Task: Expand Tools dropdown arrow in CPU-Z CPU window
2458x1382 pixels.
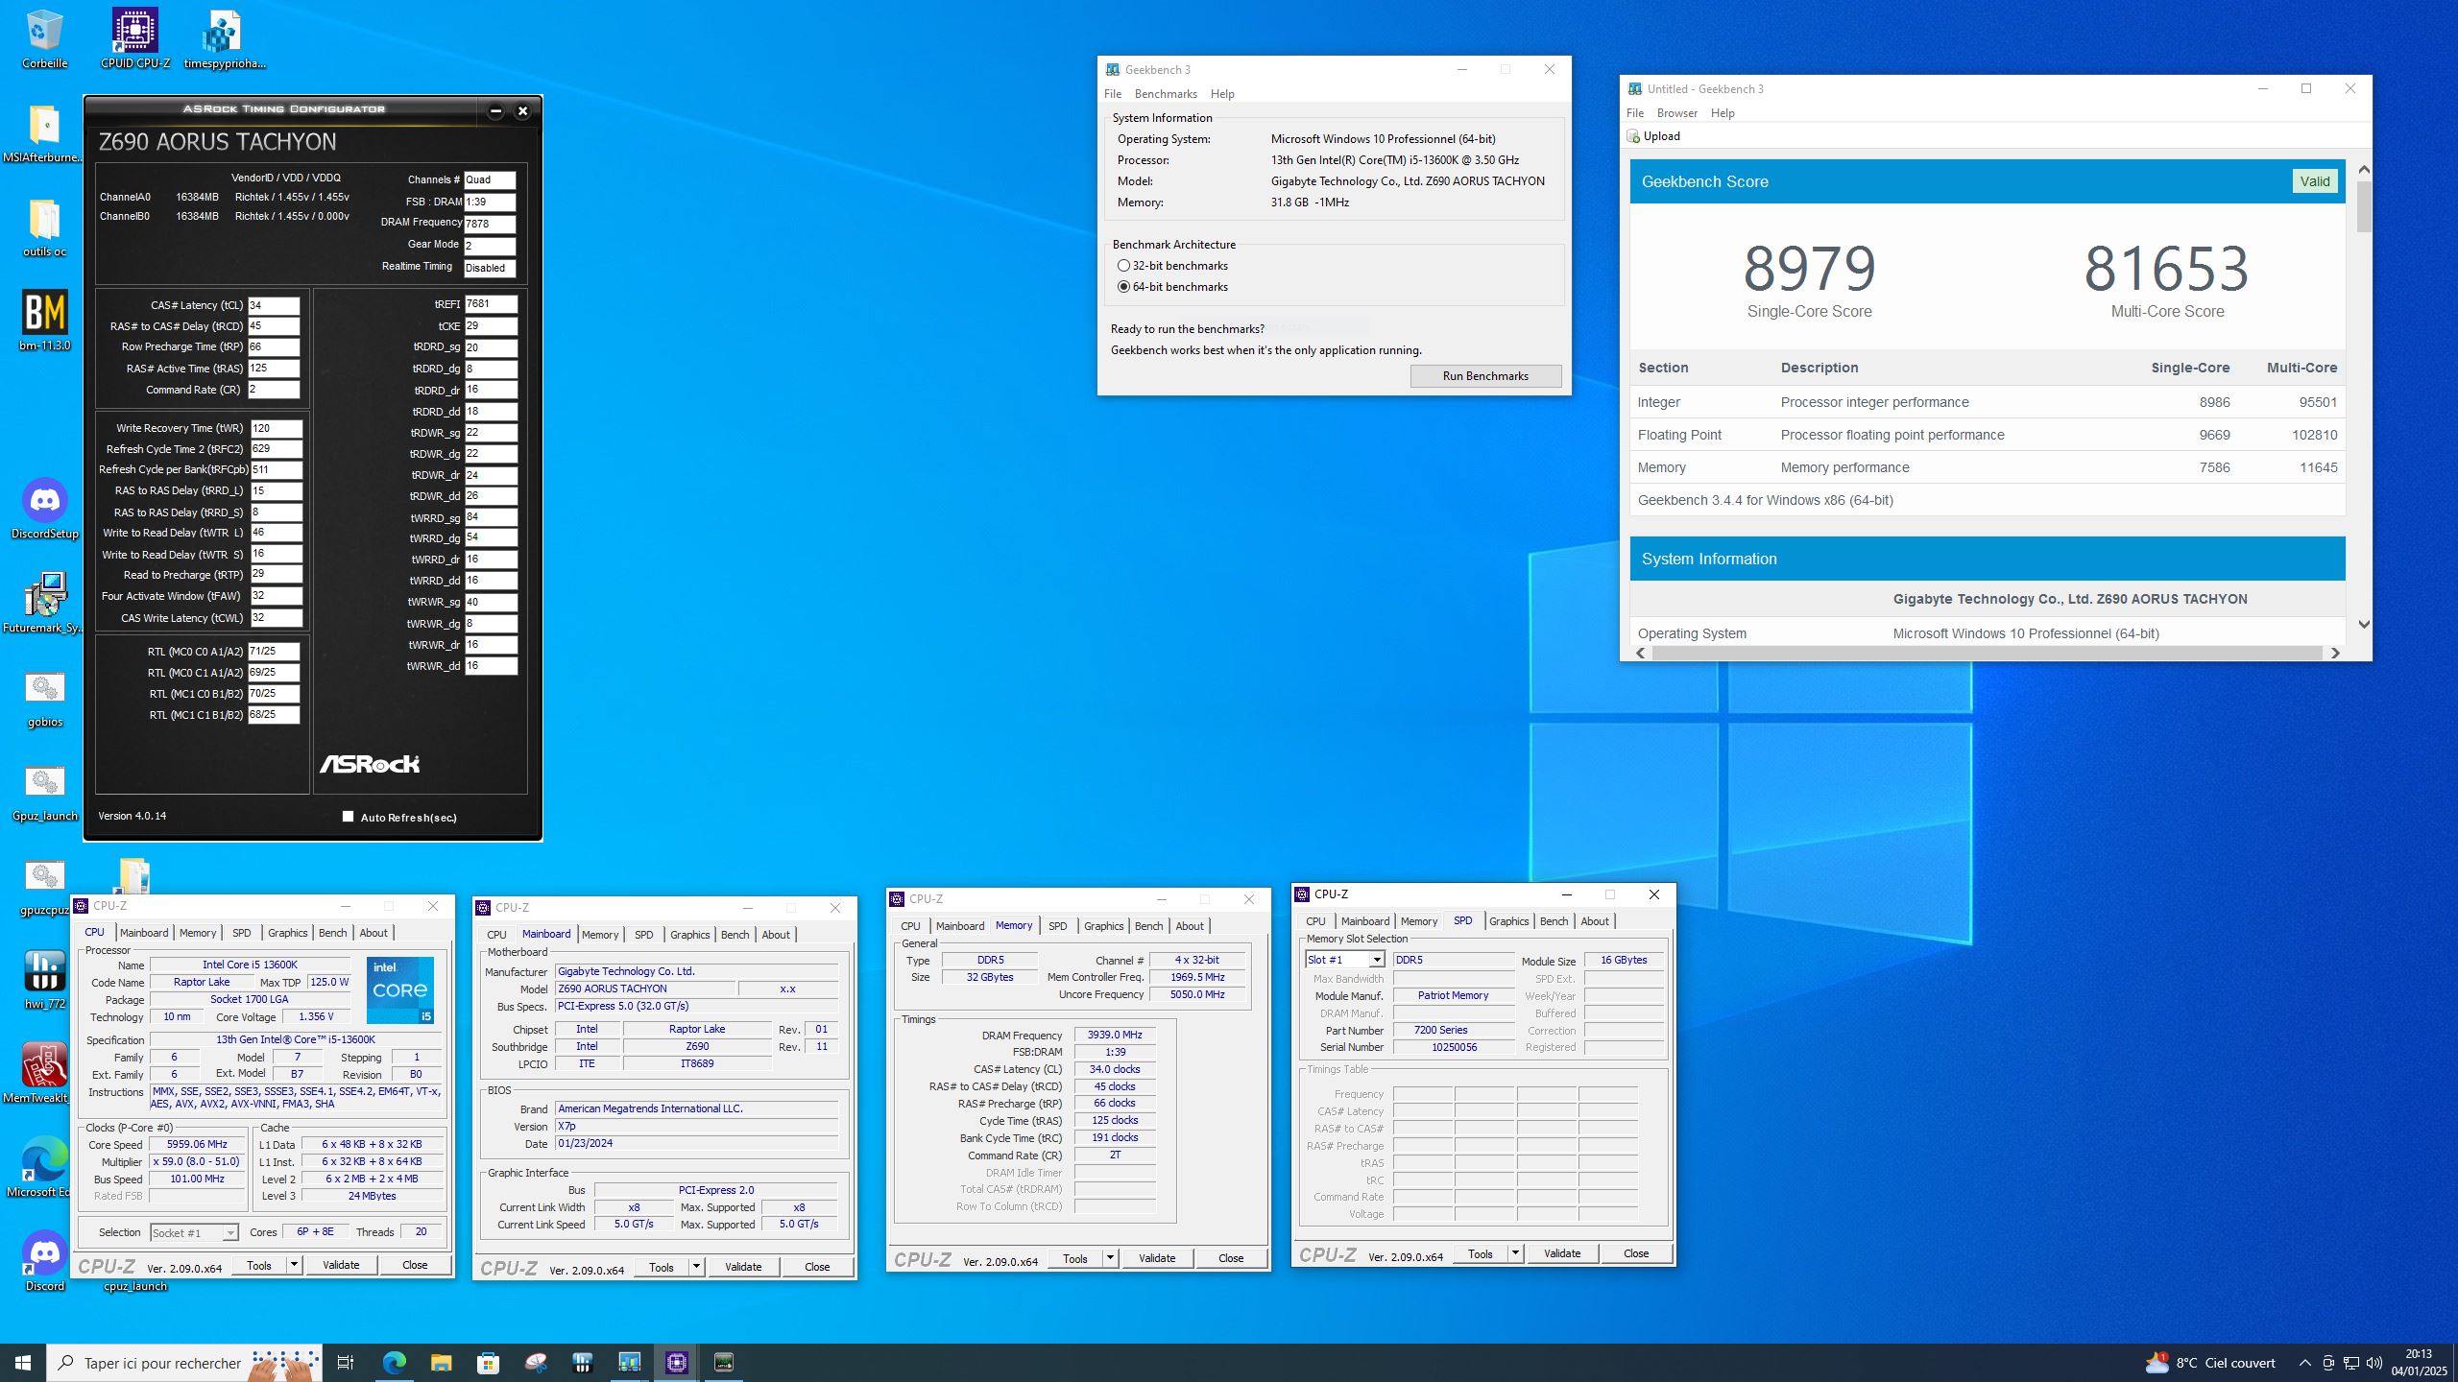Action: click(x=294, y=1265)
